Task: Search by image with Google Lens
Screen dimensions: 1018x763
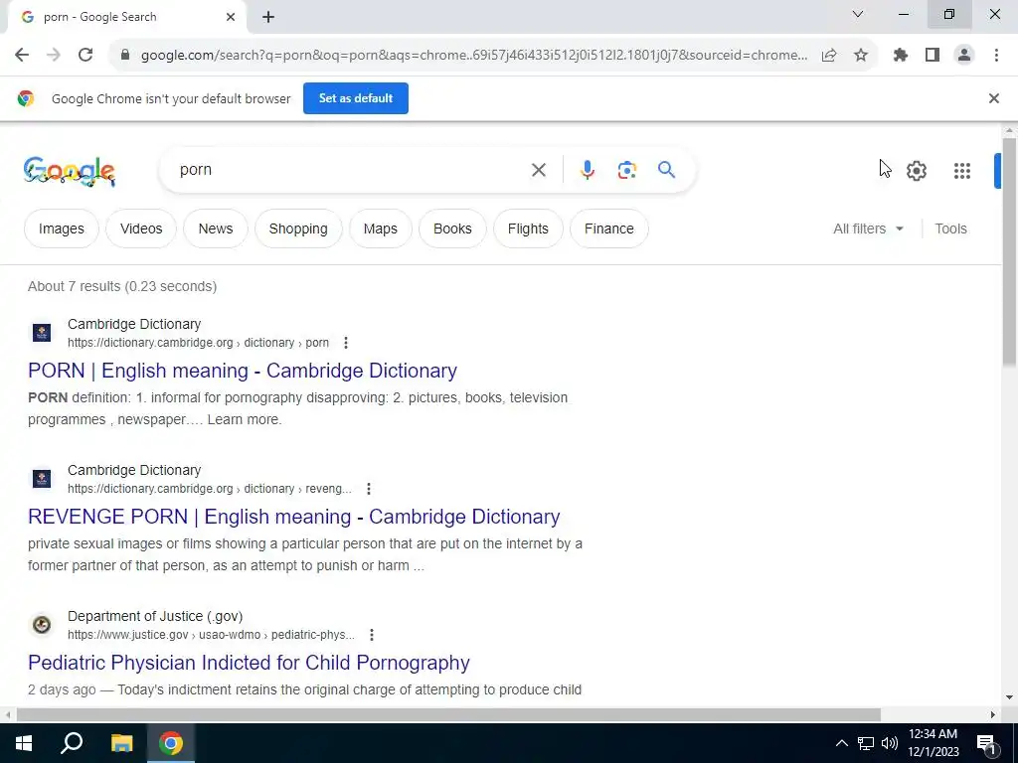Action: click(626, 170)
